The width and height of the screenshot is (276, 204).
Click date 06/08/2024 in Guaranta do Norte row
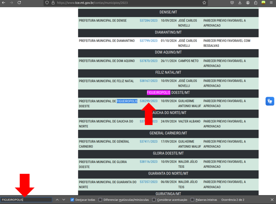click(169, 182)
